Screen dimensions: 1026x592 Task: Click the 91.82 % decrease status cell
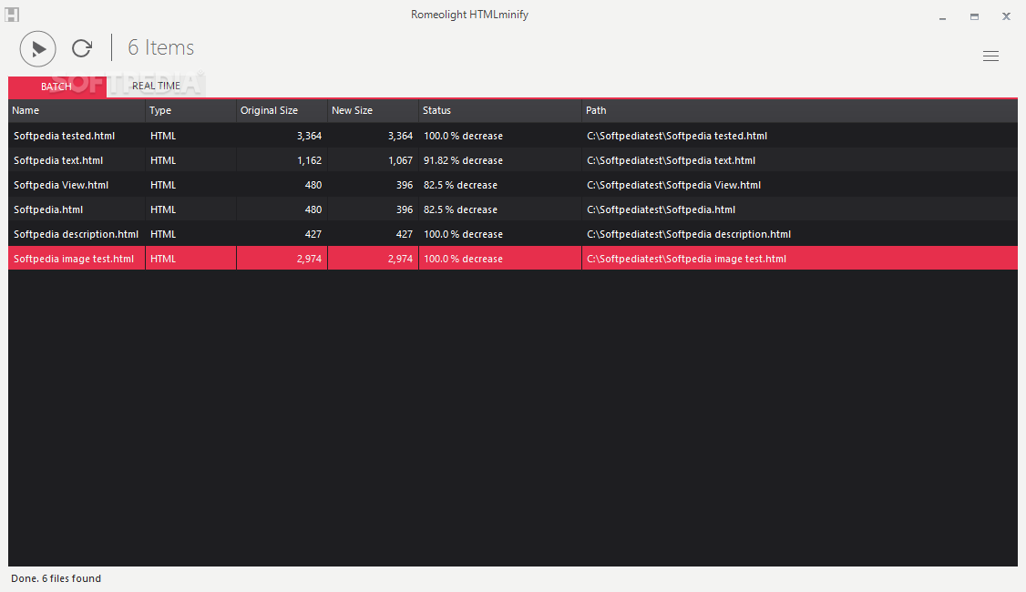500,160
